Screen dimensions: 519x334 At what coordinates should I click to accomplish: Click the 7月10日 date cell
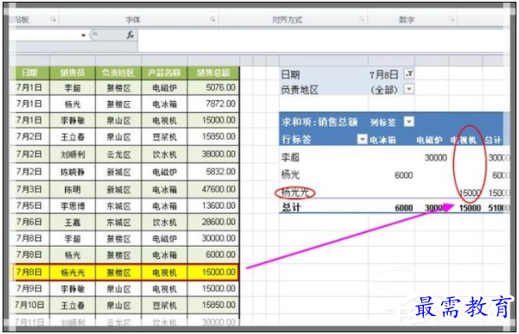[x=29, y=305]
